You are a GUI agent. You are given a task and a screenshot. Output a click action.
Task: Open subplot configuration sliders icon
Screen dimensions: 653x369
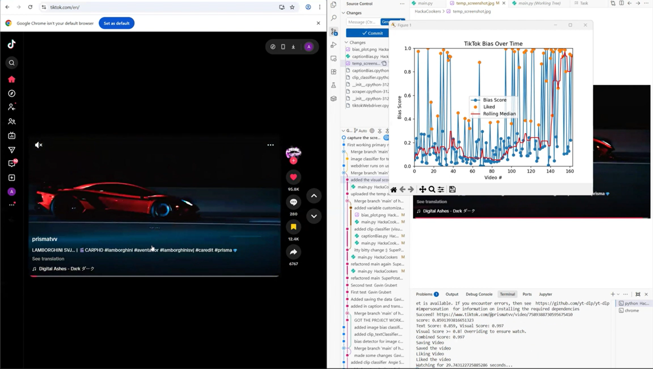pyautogui.click(x=441, y=189)
